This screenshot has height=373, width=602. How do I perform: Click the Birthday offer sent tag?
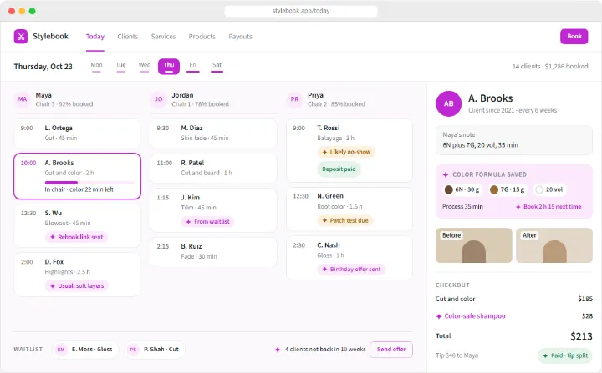(351, 270)
